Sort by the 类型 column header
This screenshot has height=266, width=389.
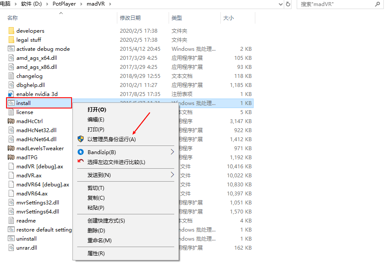point(177,18)
